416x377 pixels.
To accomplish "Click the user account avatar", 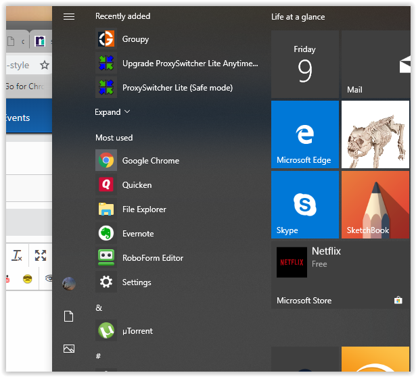I will tap(69, 284).
